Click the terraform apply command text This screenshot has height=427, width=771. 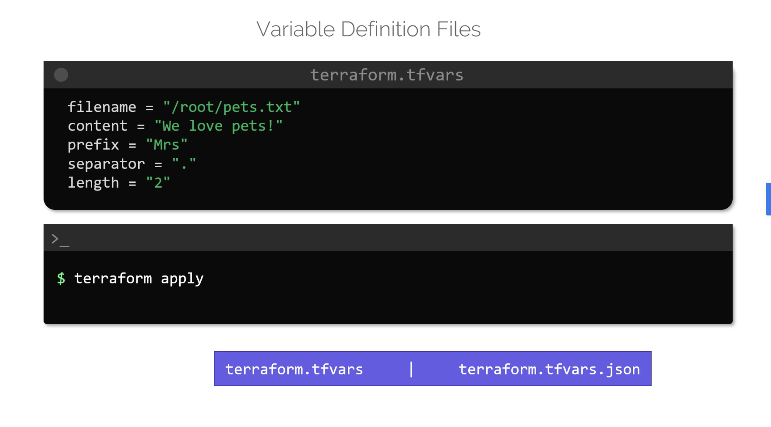139,278
